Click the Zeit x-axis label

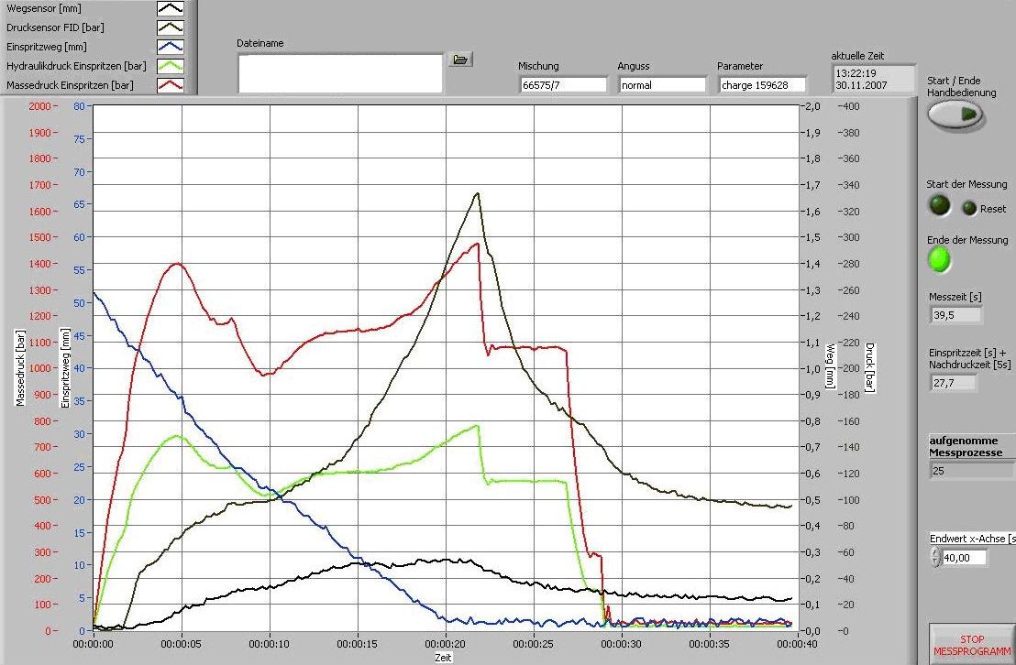point(443,658)
